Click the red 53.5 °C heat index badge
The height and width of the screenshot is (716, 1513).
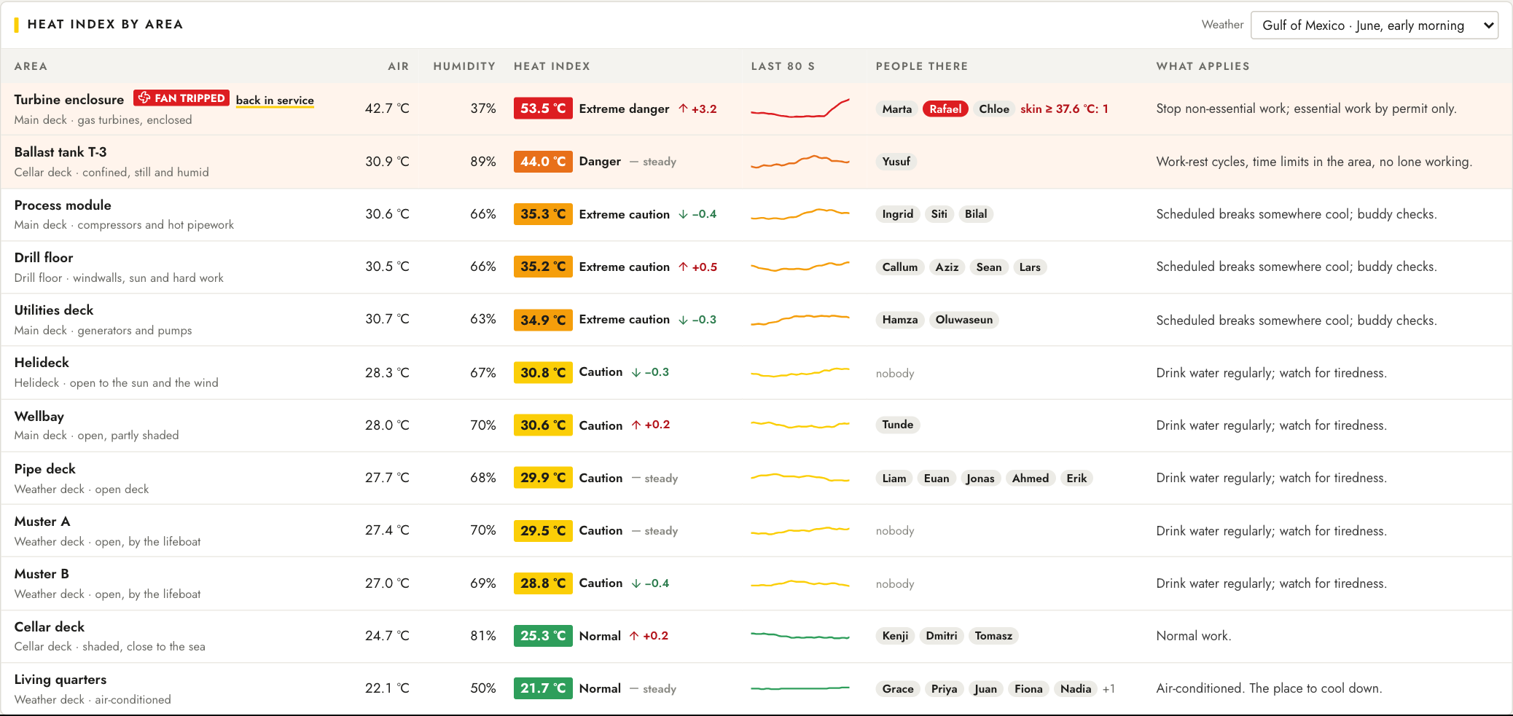coord(543,109)
